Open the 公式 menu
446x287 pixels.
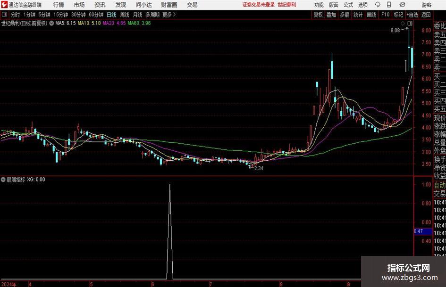pyautogui.click(x=348, y=5)
